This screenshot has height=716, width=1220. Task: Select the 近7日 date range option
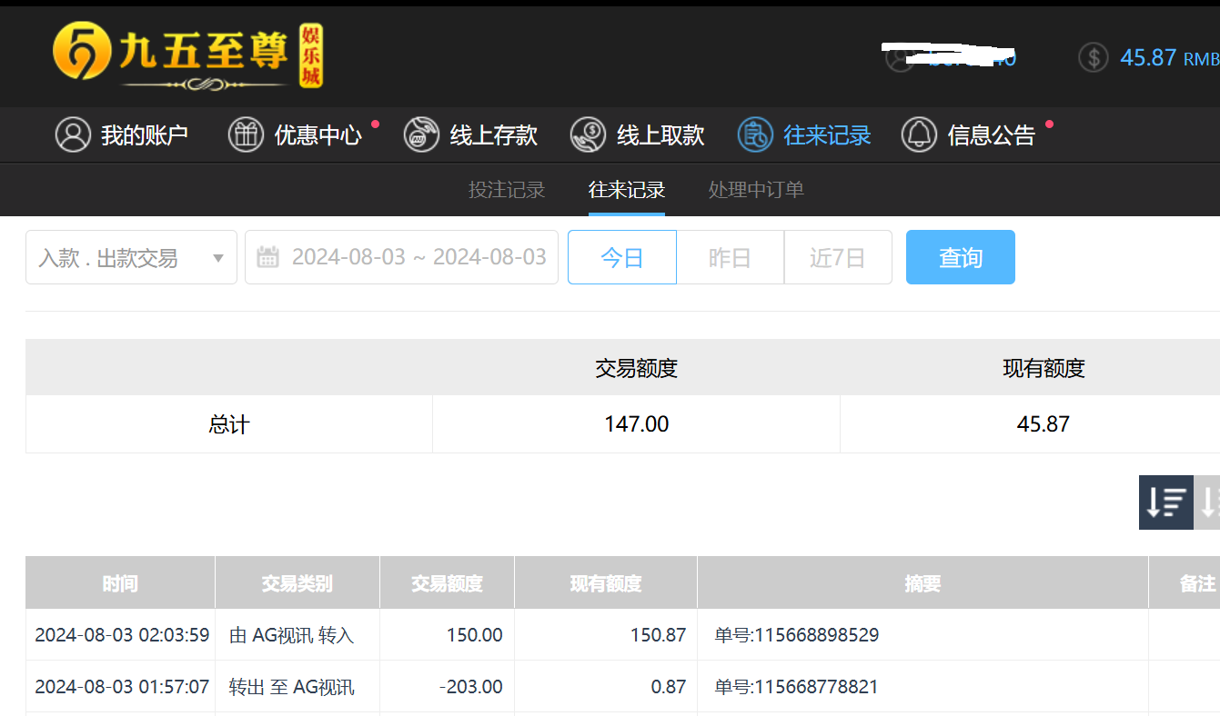(x=837, y=257)
